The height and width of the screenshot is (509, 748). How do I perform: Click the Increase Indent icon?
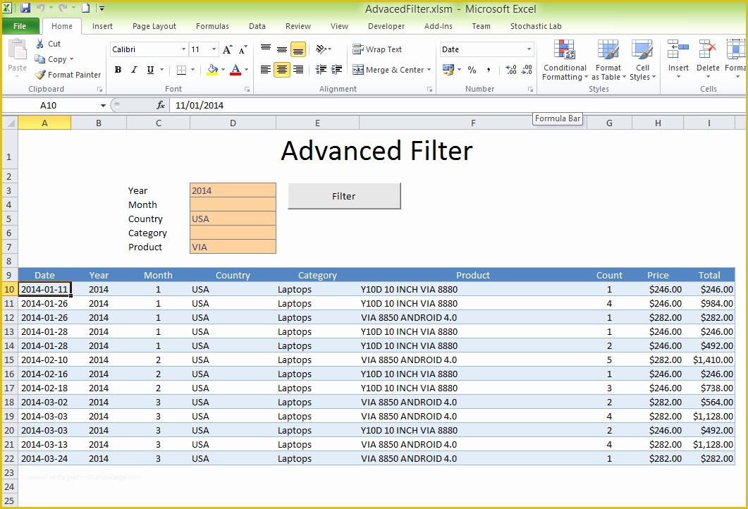pyautogui.click(x=337, y=70)
